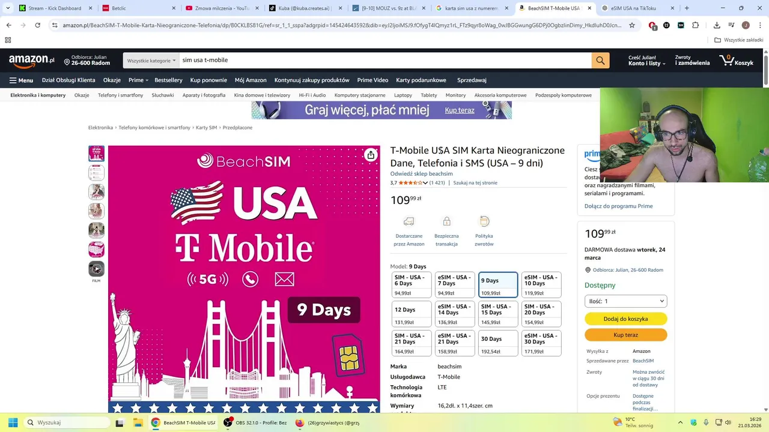Click the share icon on product image
769x432 pixels.
click(x=371, y=155)
